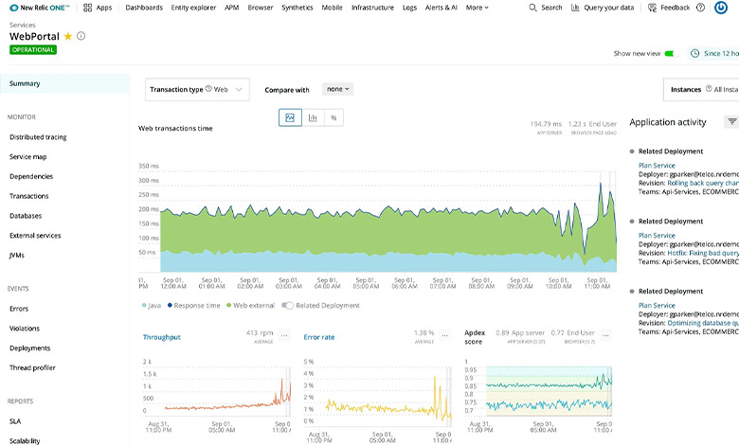Click the New Relic ONE logo

tap(40, 8)
